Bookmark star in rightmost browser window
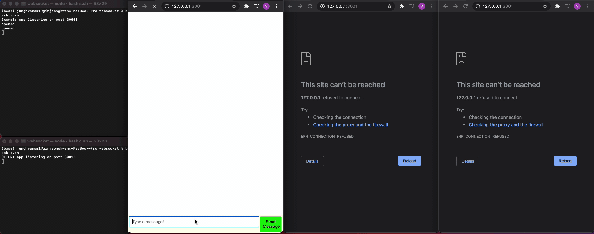Screen dimensions: 594x234 (545, 6)
